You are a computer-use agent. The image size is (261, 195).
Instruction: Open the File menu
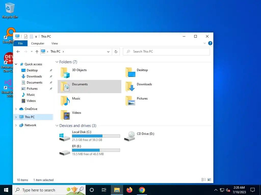pyautogui.click(x=20, y=43)
